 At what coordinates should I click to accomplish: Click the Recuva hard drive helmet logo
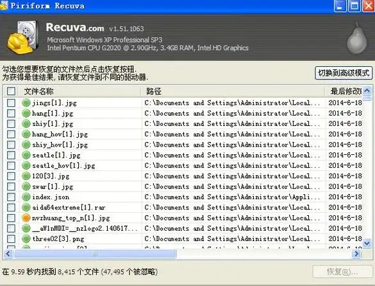tap(22, 37)
